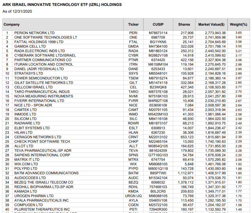Click row number 25
This screenshot has height=213, width=252.
pyautogui.click(x=7, y=141)
